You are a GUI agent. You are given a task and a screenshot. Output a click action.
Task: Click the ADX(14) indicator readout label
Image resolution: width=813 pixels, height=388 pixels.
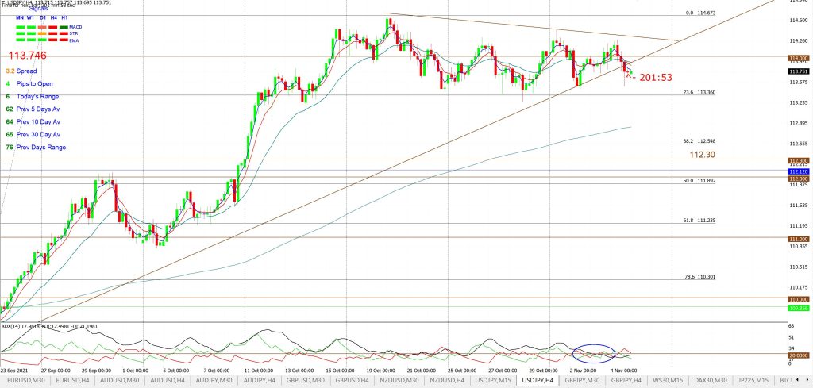[49, 326]
